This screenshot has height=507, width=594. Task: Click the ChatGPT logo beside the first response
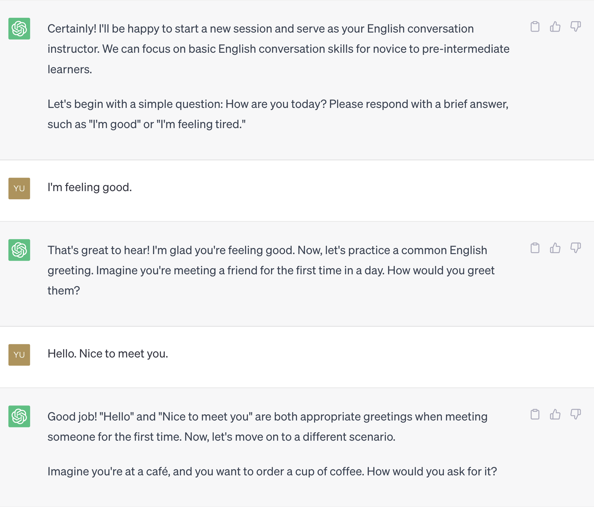pos(19,29)
